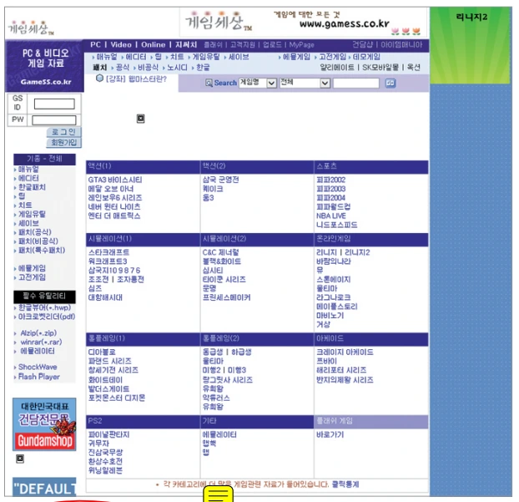519x502 pixels.
Task: Open 피파2004 link under 스포츠
Action: (x=330, y=198)
